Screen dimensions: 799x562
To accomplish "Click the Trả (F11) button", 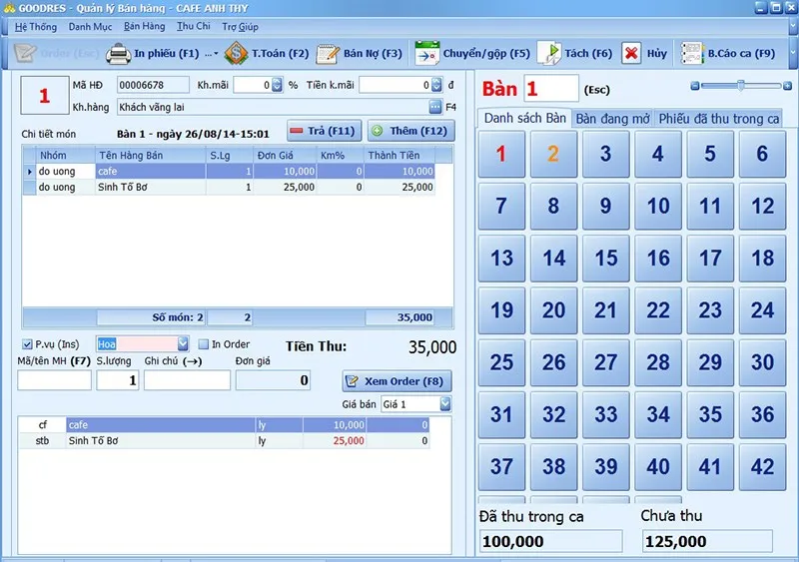I will [x=323, y=131].
